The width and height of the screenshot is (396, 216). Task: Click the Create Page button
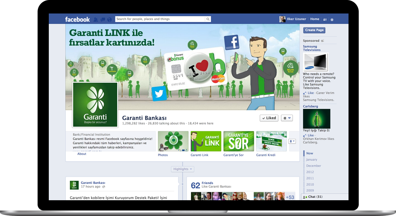(x=314, y=30)
